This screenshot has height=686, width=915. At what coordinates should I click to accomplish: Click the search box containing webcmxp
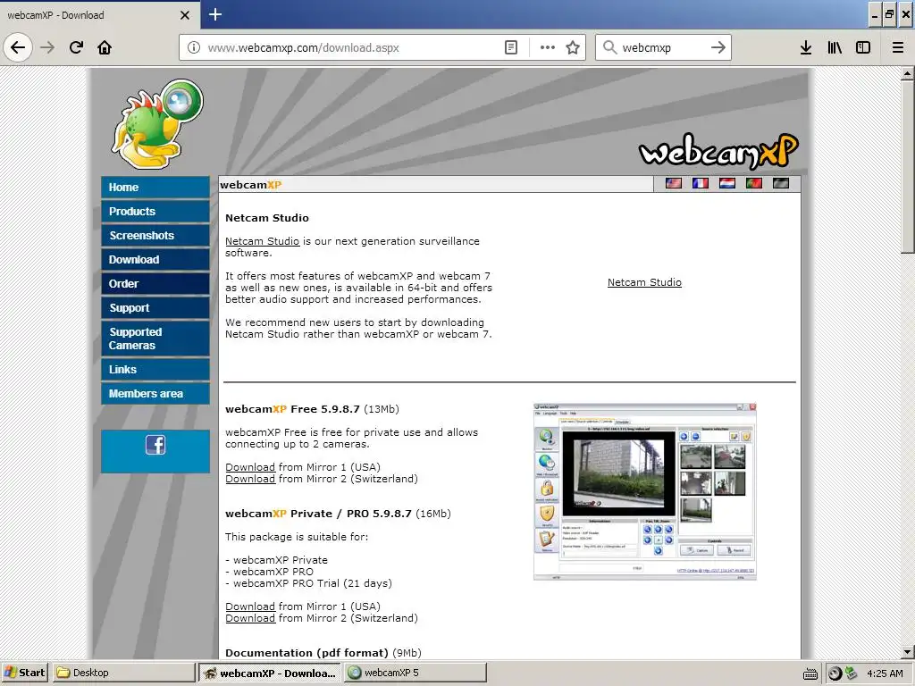click(662, 48)
